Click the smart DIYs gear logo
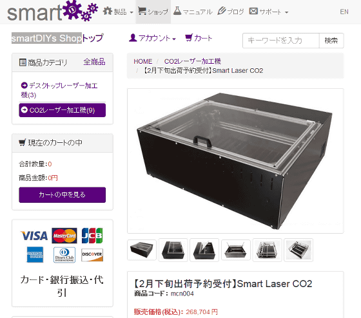The image size is (361, 318). [53, 11]
